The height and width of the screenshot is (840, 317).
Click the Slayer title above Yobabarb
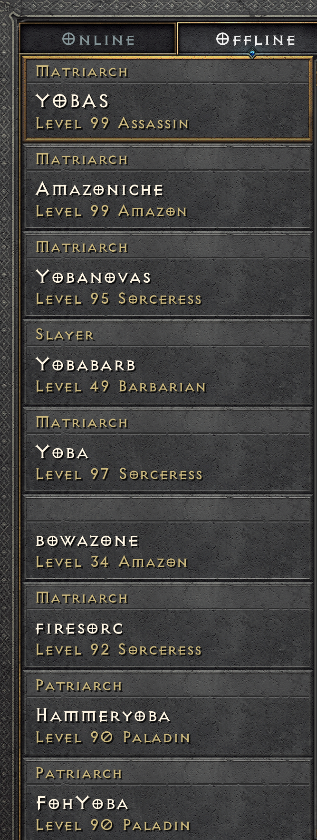65,335
